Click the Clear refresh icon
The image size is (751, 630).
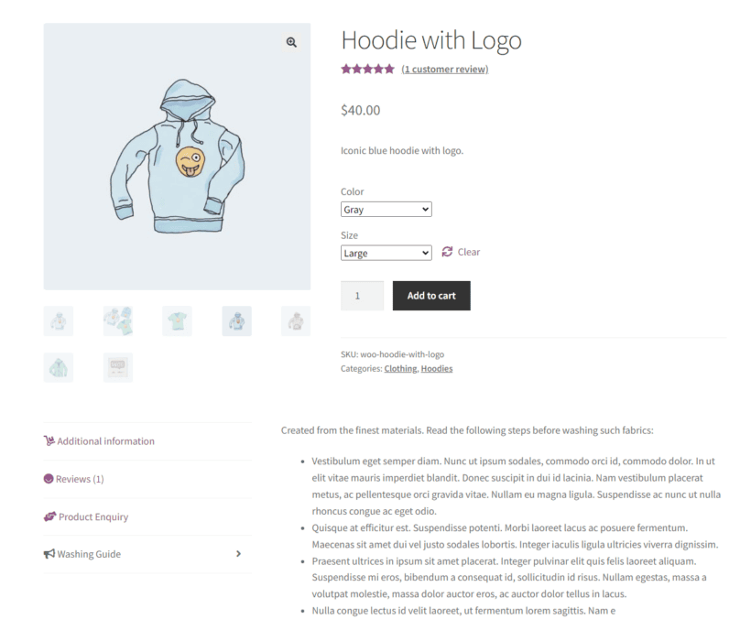(x=447, y=252)
